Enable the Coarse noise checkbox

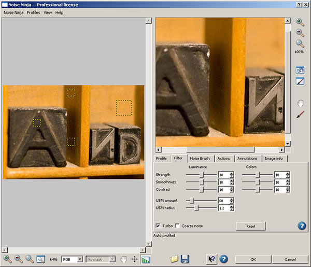point(177,226)
